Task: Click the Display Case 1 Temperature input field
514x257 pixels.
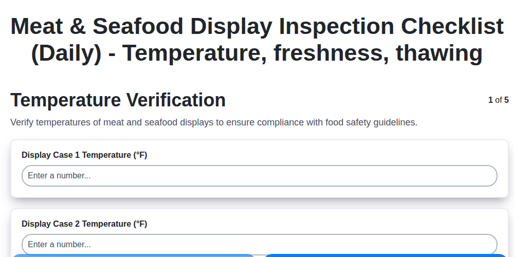Action: (x=259, y=176)
